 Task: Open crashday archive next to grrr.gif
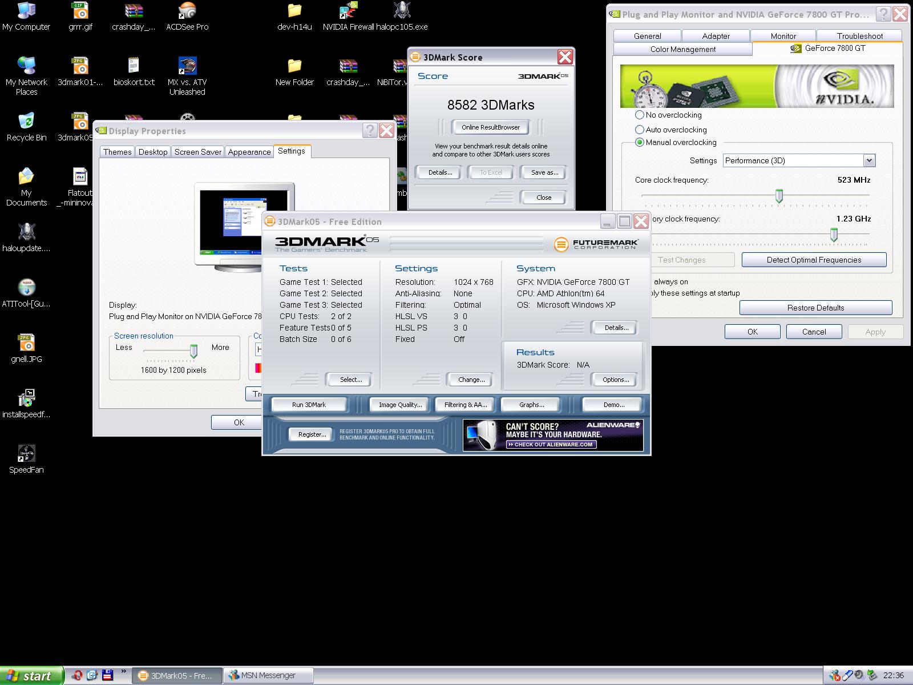134,17
